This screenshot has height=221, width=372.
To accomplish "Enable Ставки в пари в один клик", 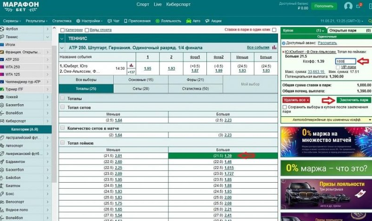I will click(x=274, y=30).
